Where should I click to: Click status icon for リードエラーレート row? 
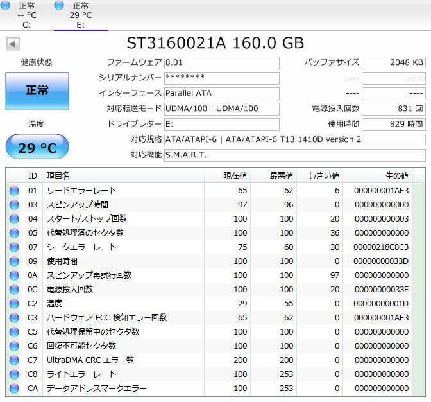coord(14,191)
